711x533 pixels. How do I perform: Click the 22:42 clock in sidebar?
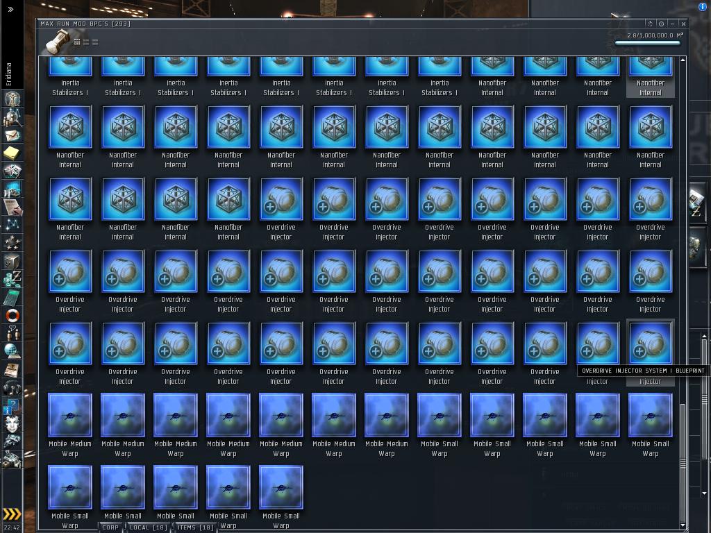click(x=12, y=527)
